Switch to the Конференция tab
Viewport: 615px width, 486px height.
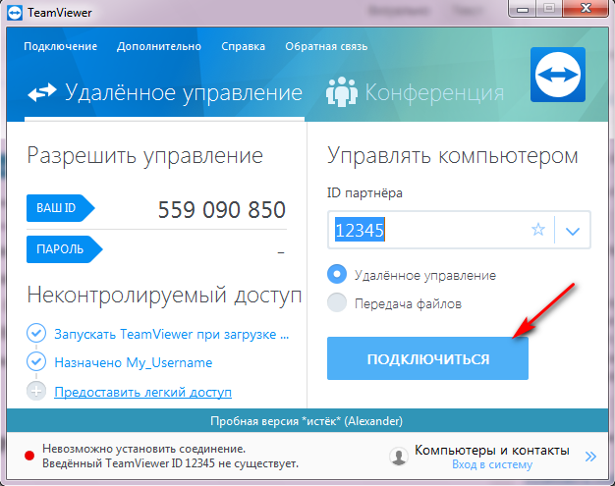click(x=415, y=93)
